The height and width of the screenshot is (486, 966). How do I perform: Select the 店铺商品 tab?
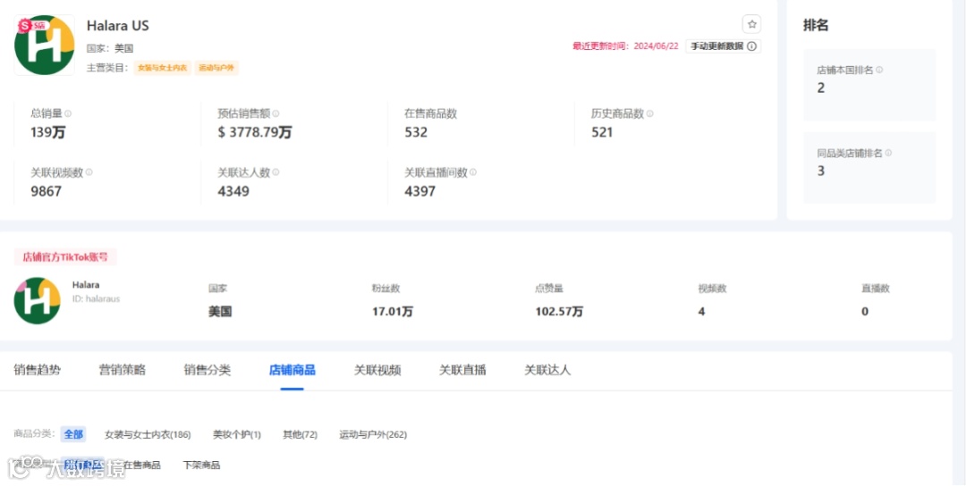(292, 371)
